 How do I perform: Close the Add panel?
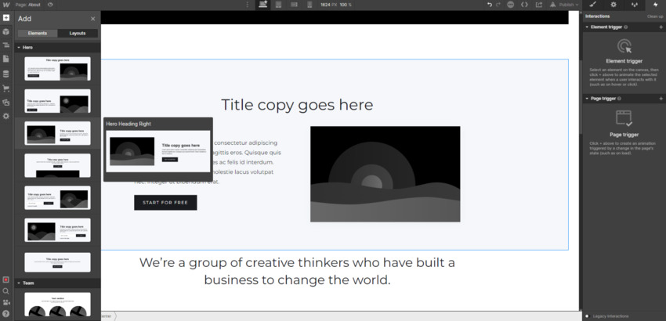(x=93, y=19)
